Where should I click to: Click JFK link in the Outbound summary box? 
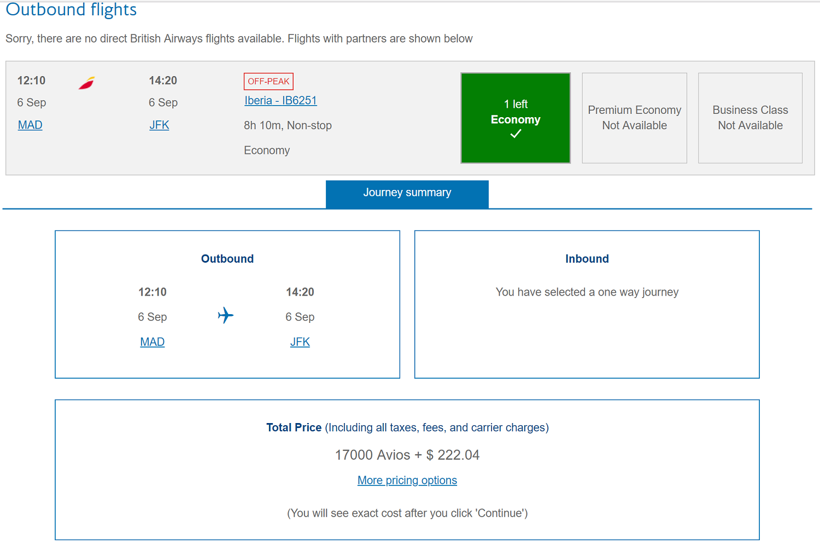tap(300, 342)
